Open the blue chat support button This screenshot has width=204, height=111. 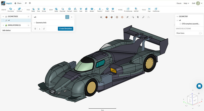coord(199,86)
